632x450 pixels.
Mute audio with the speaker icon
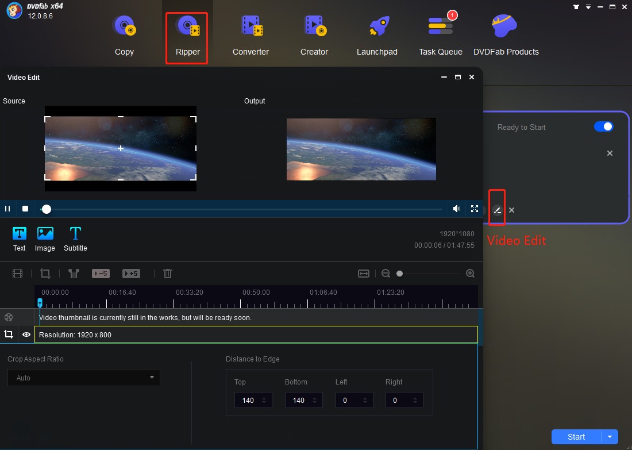456,208
